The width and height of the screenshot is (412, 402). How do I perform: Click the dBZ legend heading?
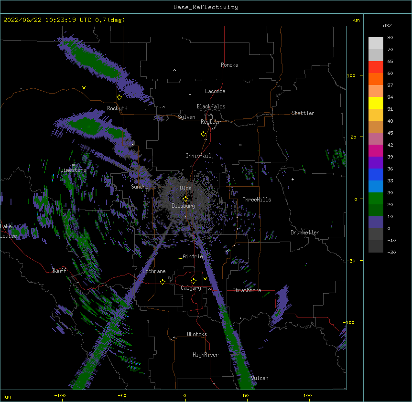click(x=387, y=26)
